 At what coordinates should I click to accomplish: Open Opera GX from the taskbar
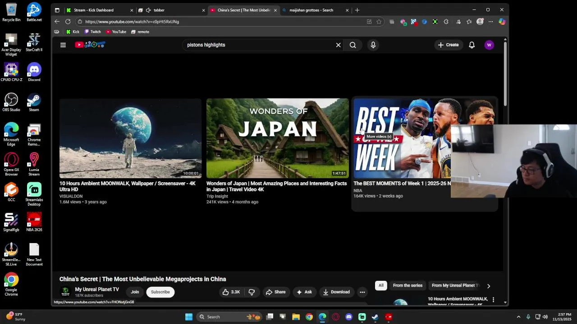pyautogui.click(x=335, y=317)
